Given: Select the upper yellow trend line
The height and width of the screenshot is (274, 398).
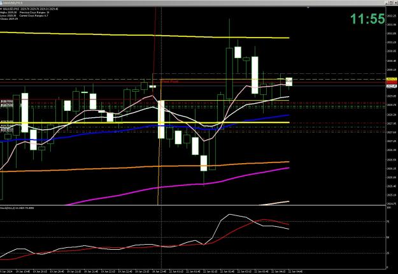Looking at the screenshot, I should pos(145,35).
